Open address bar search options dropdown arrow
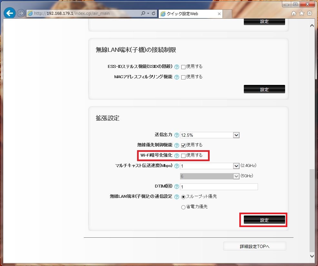The width and height of the screenshot is (318, 266). [148, 14]
